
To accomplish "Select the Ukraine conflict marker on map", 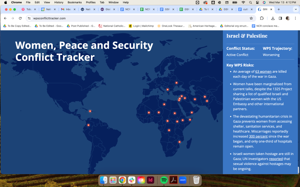I will tap(176, 83).
